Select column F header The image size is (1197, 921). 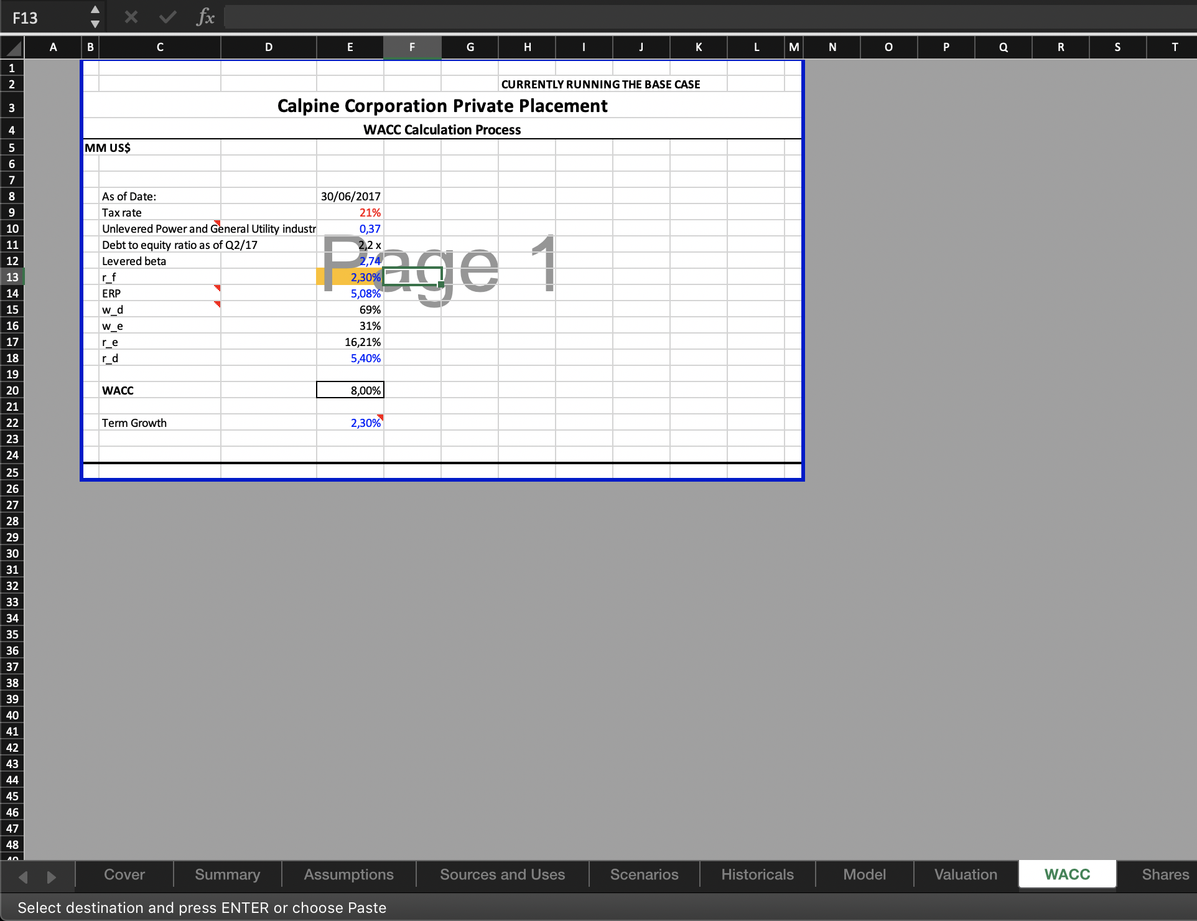pos(412,47)
